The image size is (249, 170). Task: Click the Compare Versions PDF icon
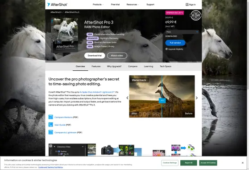tap(51, 117)
